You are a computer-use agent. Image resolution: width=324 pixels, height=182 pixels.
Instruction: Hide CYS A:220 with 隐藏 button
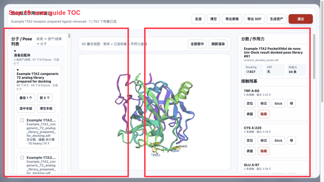(x=264, y=151)
